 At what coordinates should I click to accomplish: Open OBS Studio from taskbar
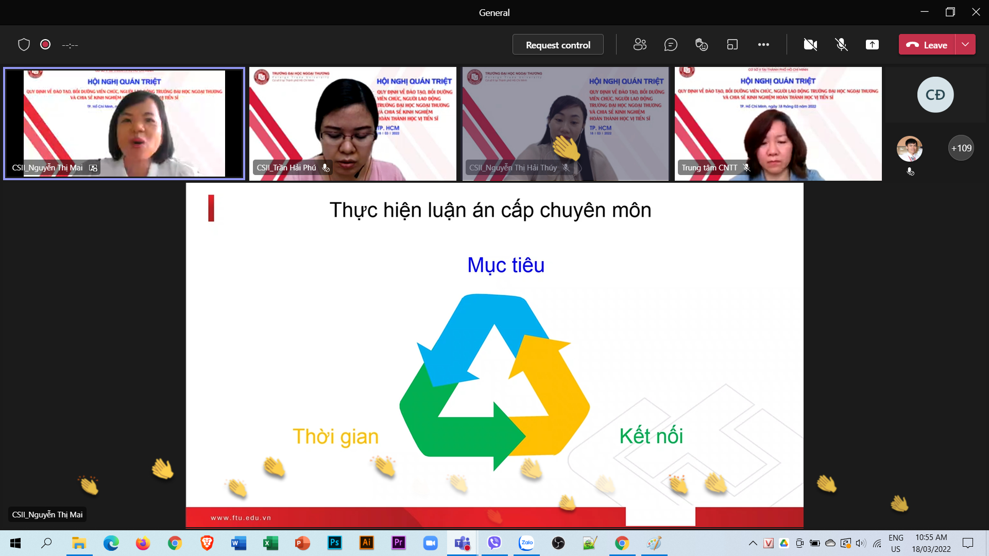558,543
